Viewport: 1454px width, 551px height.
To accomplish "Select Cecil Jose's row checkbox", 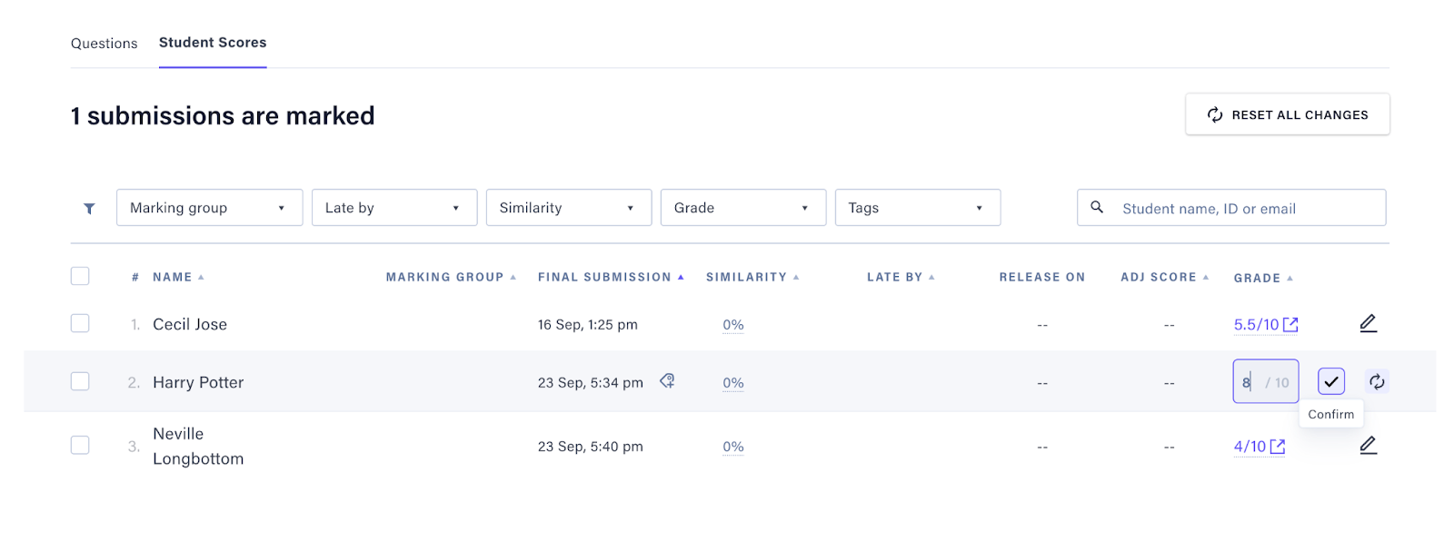I will tap(80, 323).
